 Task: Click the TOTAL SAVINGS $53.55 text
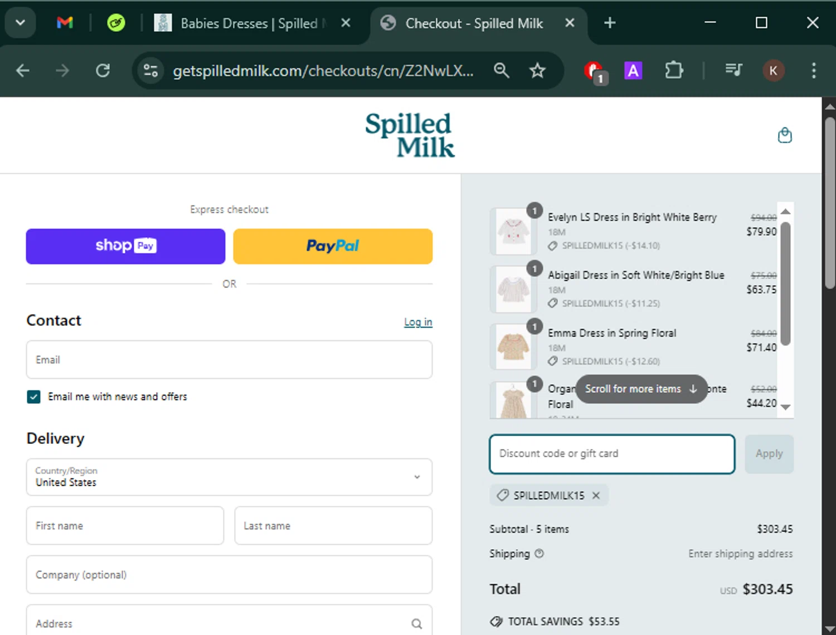tap(563, 622)
